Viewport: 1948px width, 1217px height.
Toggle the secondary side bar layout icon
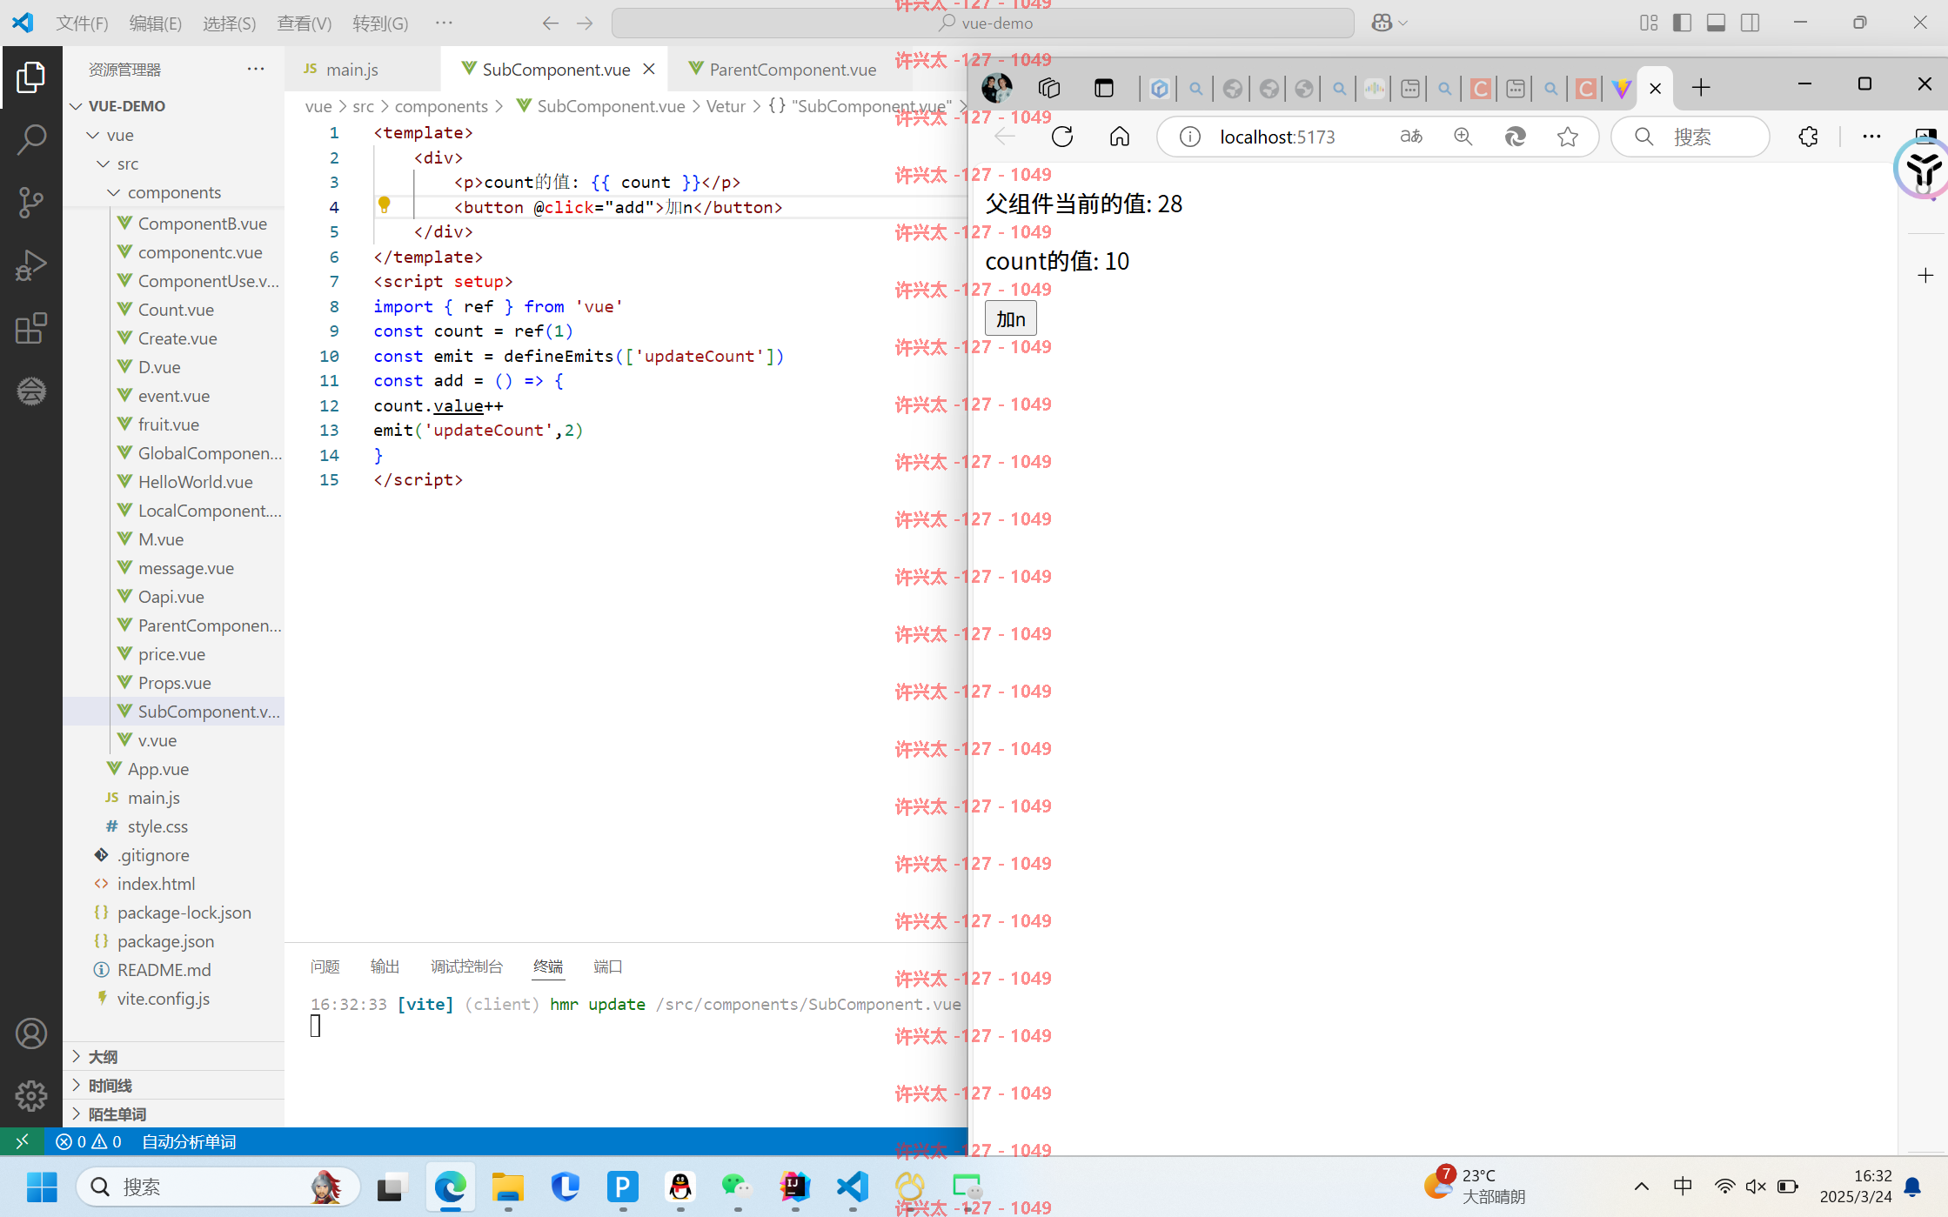[1750, 23]
